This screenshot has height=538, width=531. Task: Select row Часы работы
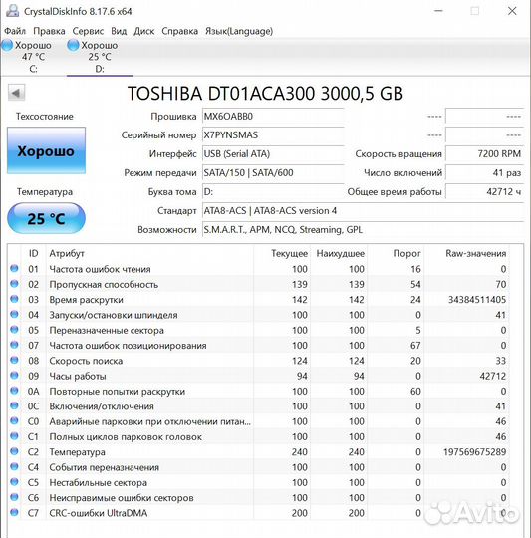tap(258, 376)
